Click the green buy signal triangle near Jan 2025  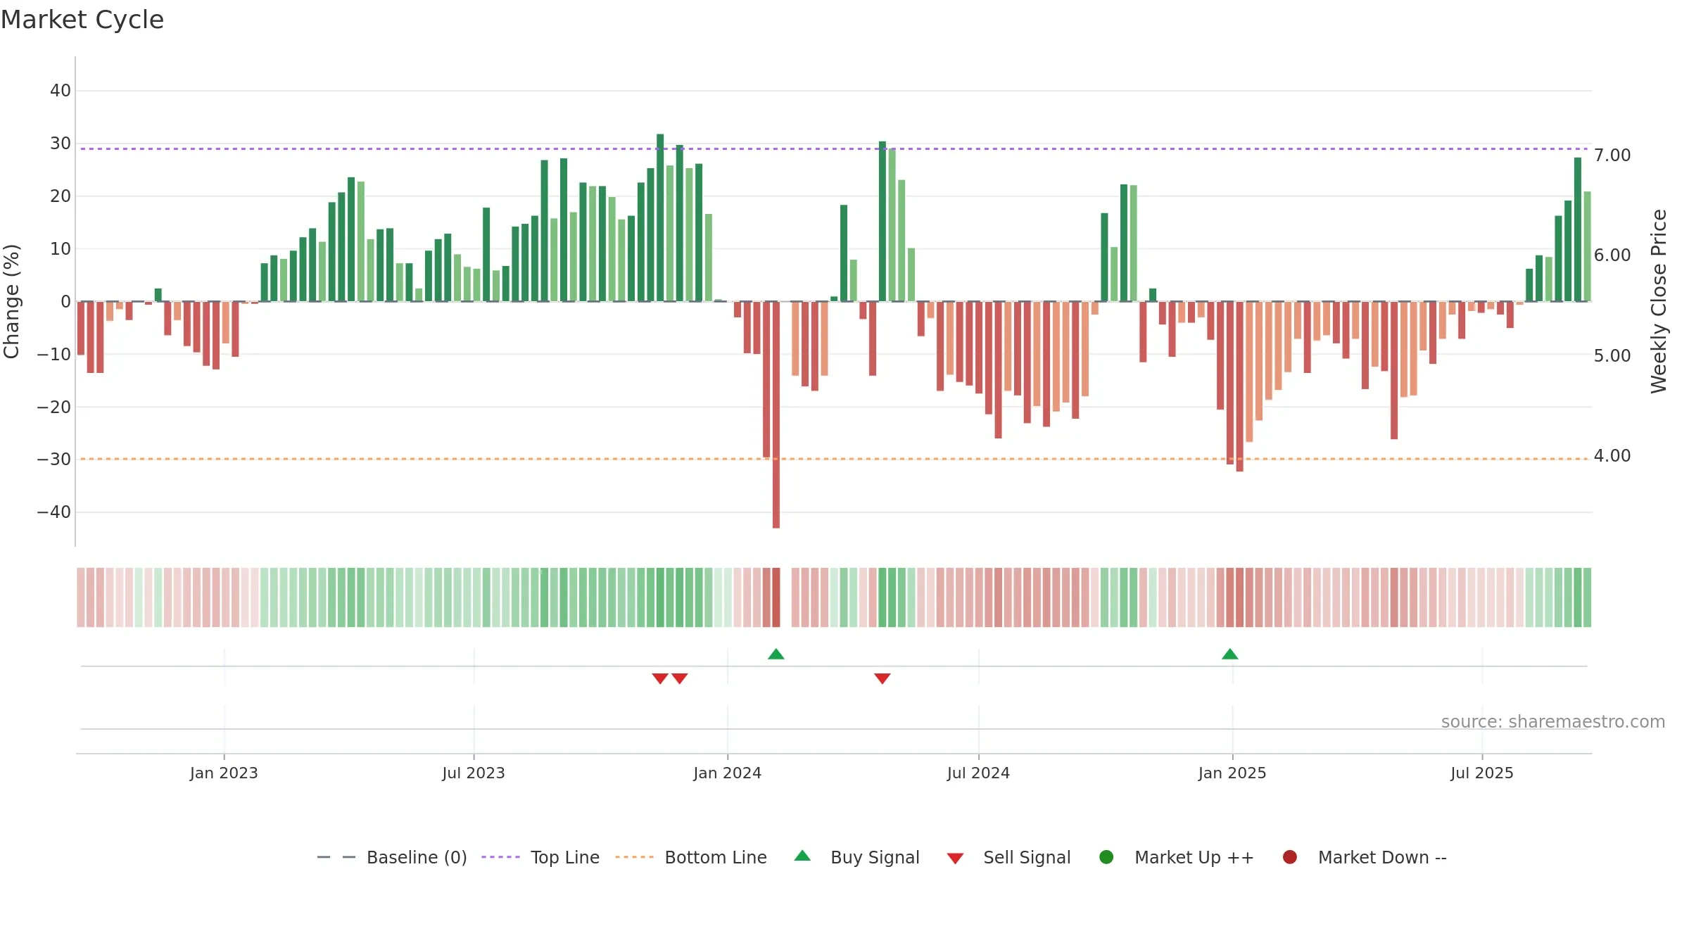pyautogui.click(x=1230, y=654)
